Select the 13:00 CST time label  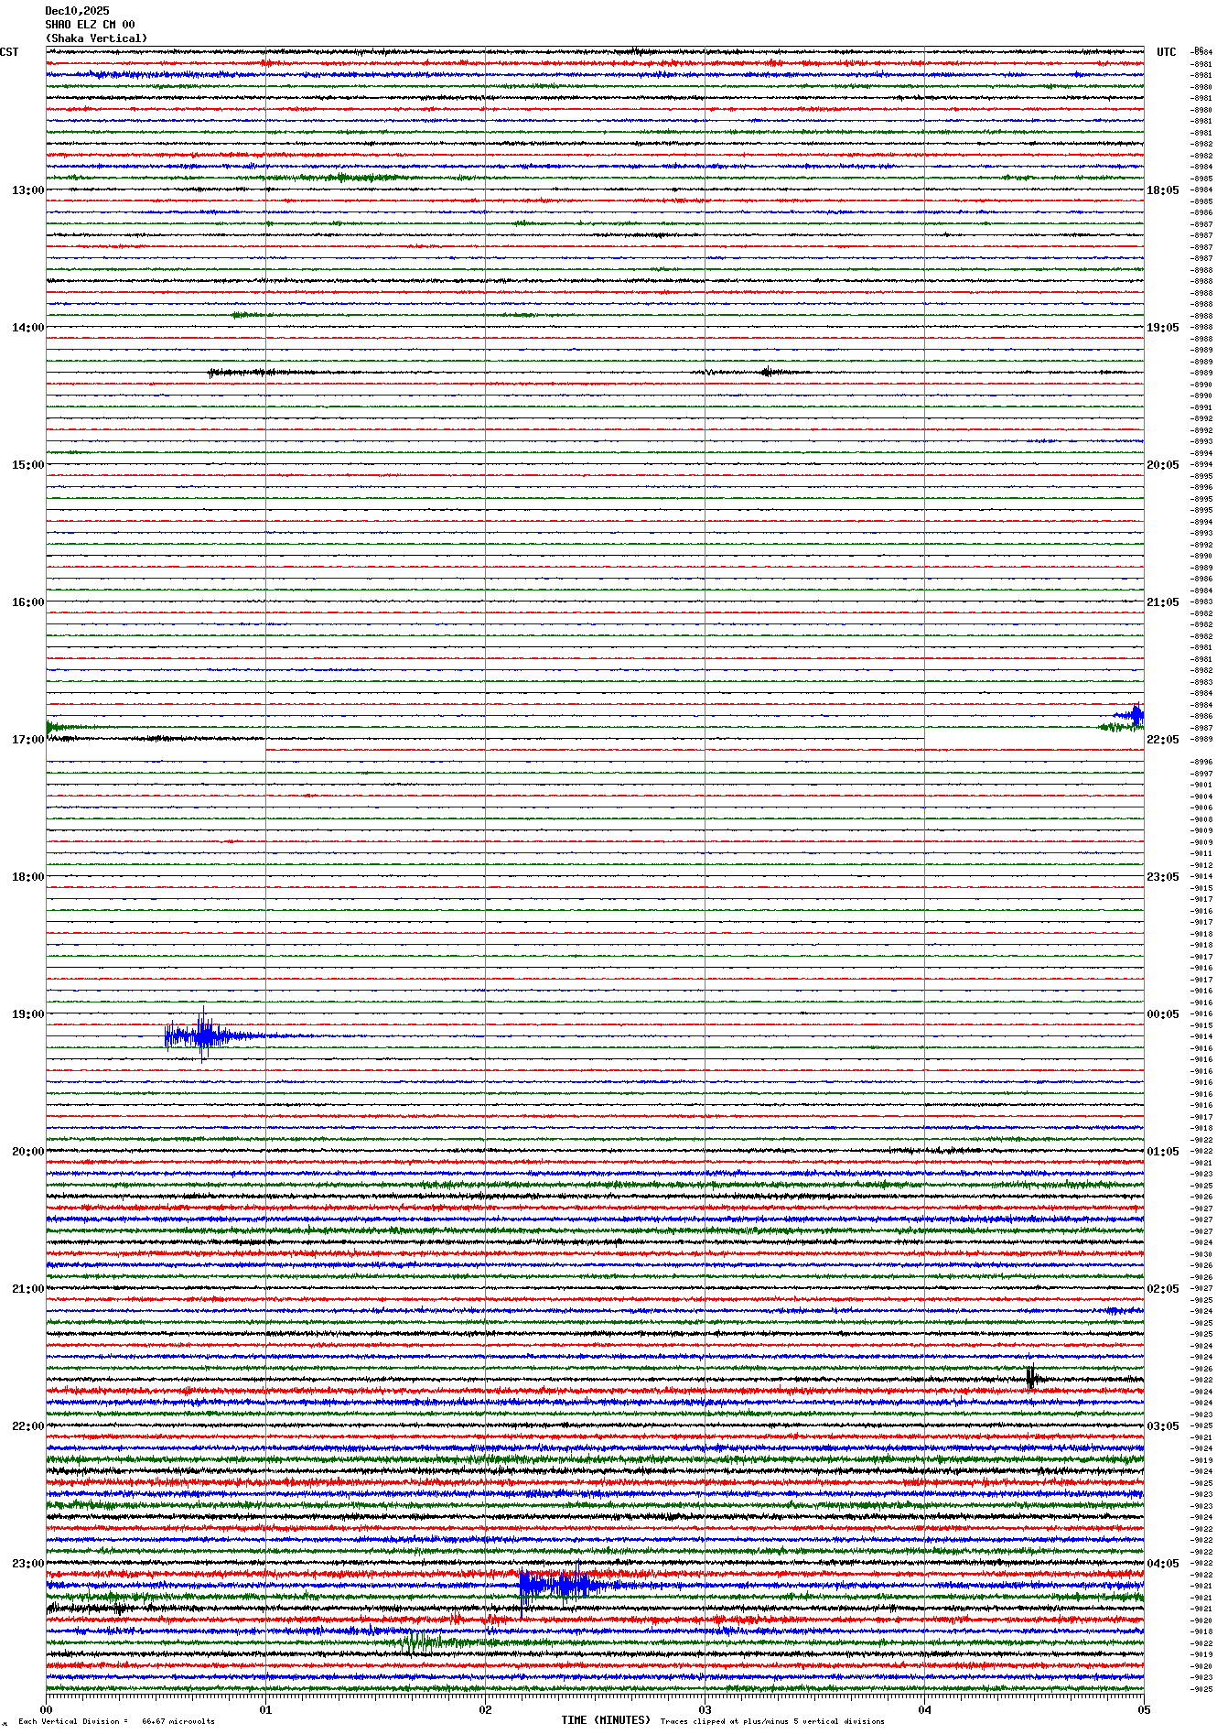[27, 190]
